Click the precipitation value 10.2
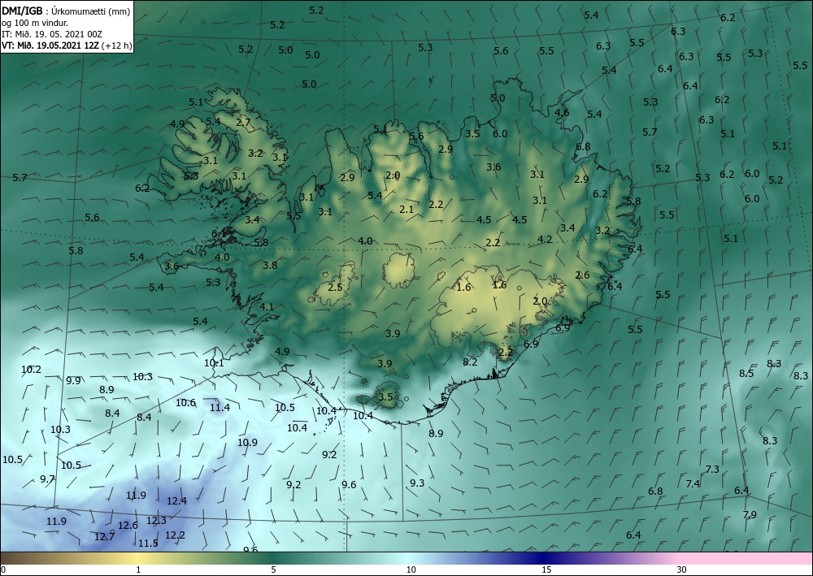Image resolution: width=813 pixels, height=576 pixels. [x=31, y=370]
